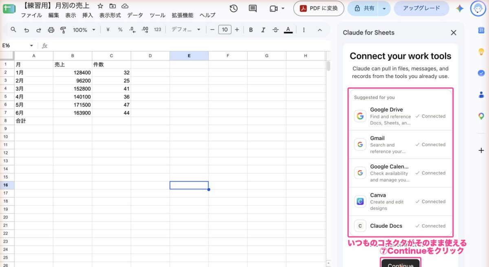Select the Claude Docs connector row
Image resolution: width=489 pixels, height=267 pixels.
pos(401,226)
